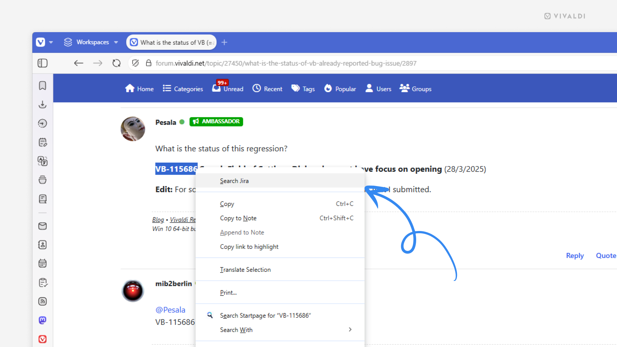Open Recent topics
617x347 pixels.
267,89
